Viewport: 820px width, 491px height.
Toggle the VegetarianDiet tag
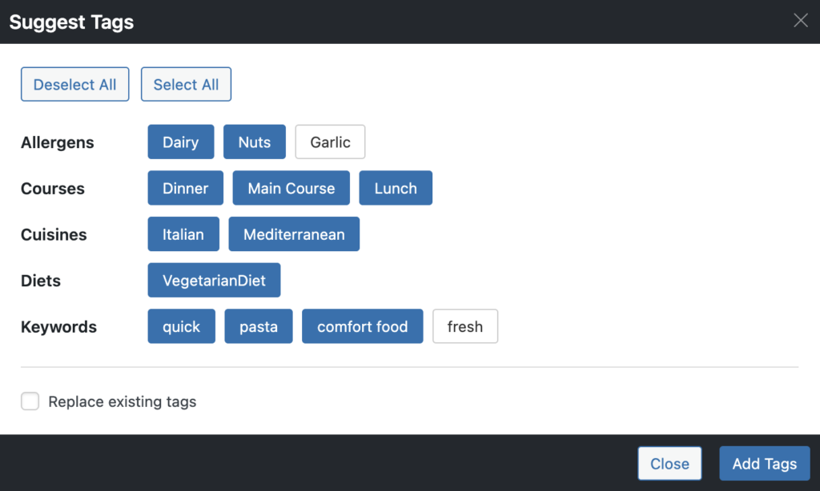point(214,281)
